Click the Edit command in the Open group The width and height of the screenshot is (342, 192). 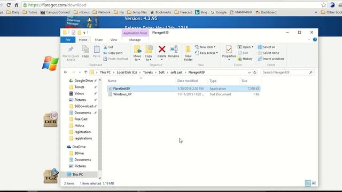click(243, 53)
